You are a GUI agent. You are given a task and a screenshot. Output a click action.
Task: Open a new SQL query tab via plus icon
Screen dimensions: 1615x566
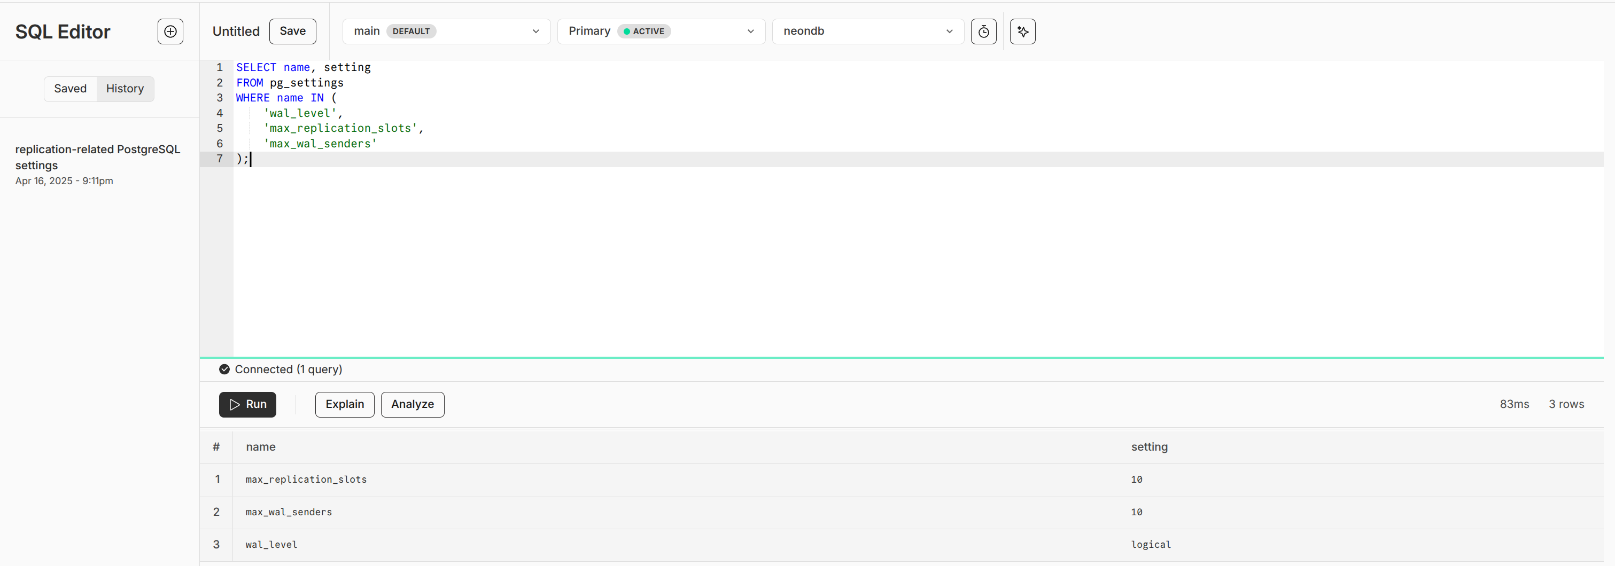tap(170, 32)
